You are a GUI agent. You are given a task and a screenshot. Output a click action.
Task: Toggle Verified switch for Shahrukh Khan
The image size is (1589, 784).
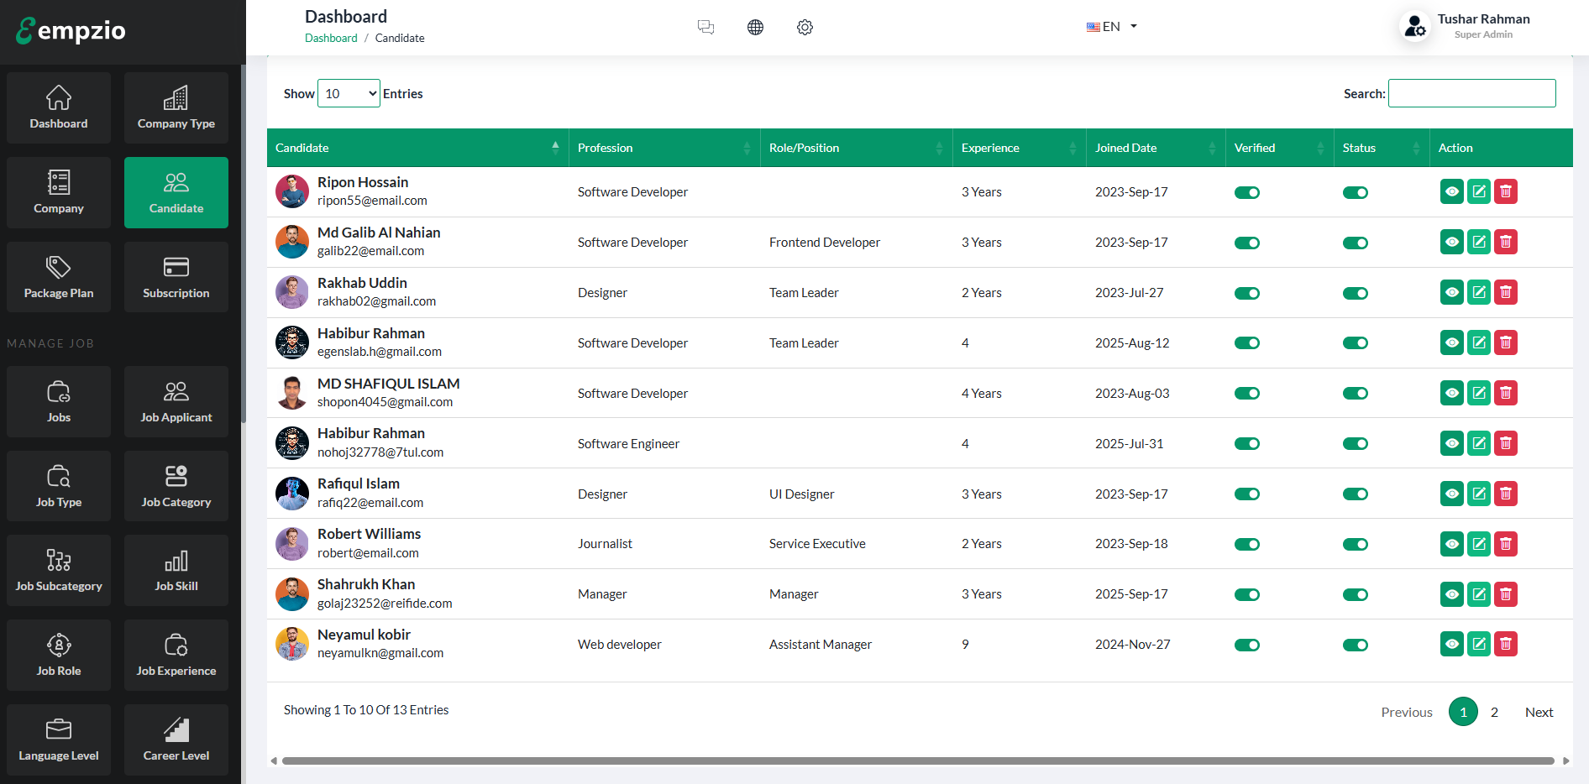(1246, 594)
